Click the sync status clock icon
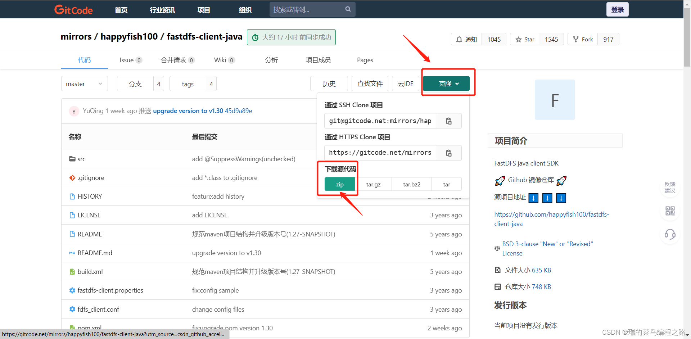Image resolution: width=691 pixels, height=339 pixels. pos(255,37)
